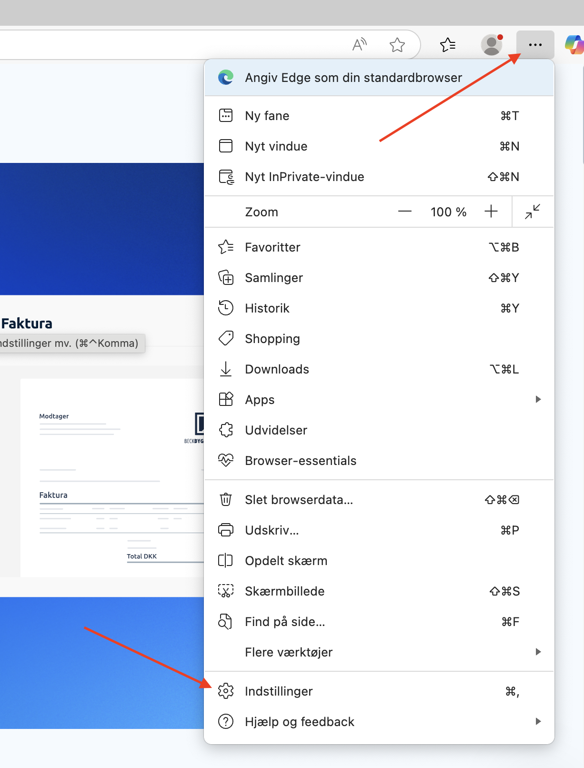Click the Zoom label in menu
The image size is (584, 768).
(x=262, y=212)
